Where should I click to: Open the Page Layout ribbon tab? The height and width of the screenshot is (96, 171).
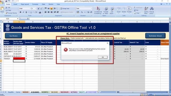click(25, 4)
